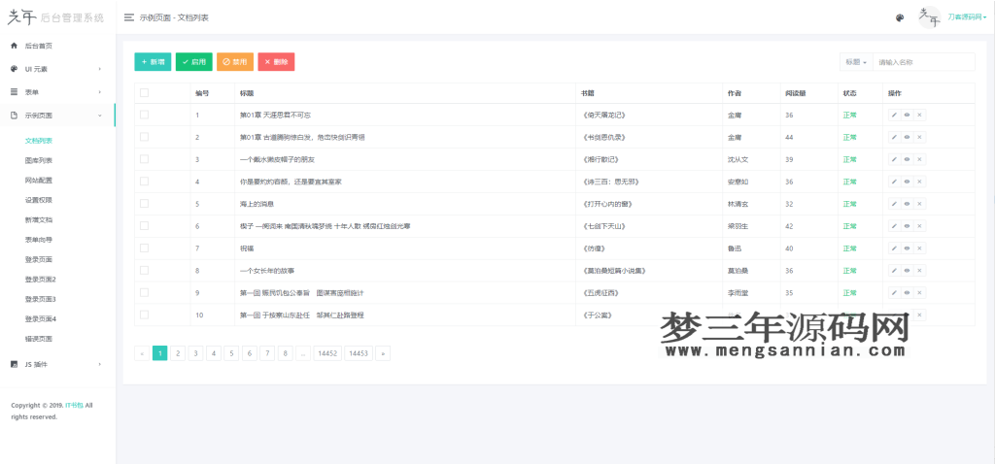The width and height of the screenshot is (995, 464).
Task: Select row 3 checkbox 一个戴水獭皮帽子的朋友
Action: pos(144,159)
